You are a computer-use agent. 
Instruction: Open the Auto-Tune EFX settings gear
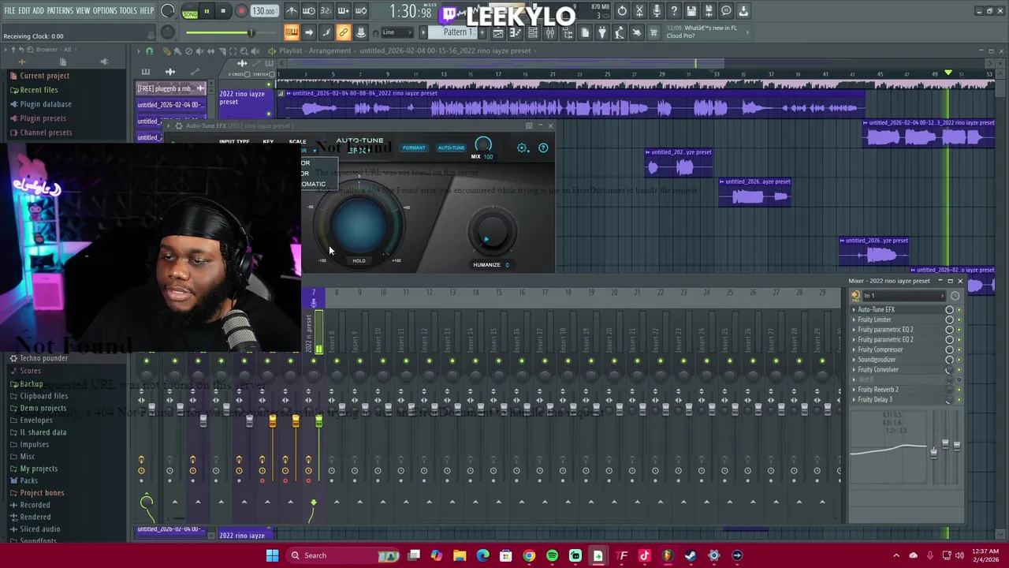click(x=523, y=148)
